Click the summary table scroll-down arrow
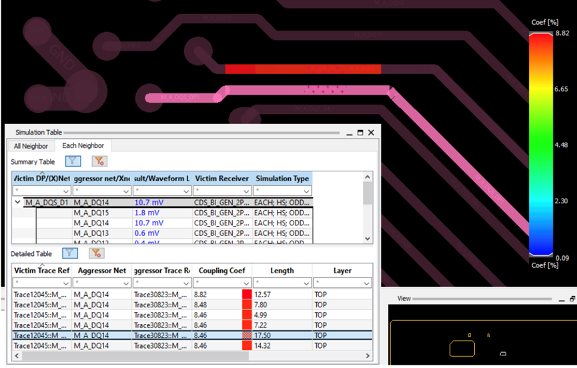The height and width of the screenshot is (368, 577). click(368, 239)
